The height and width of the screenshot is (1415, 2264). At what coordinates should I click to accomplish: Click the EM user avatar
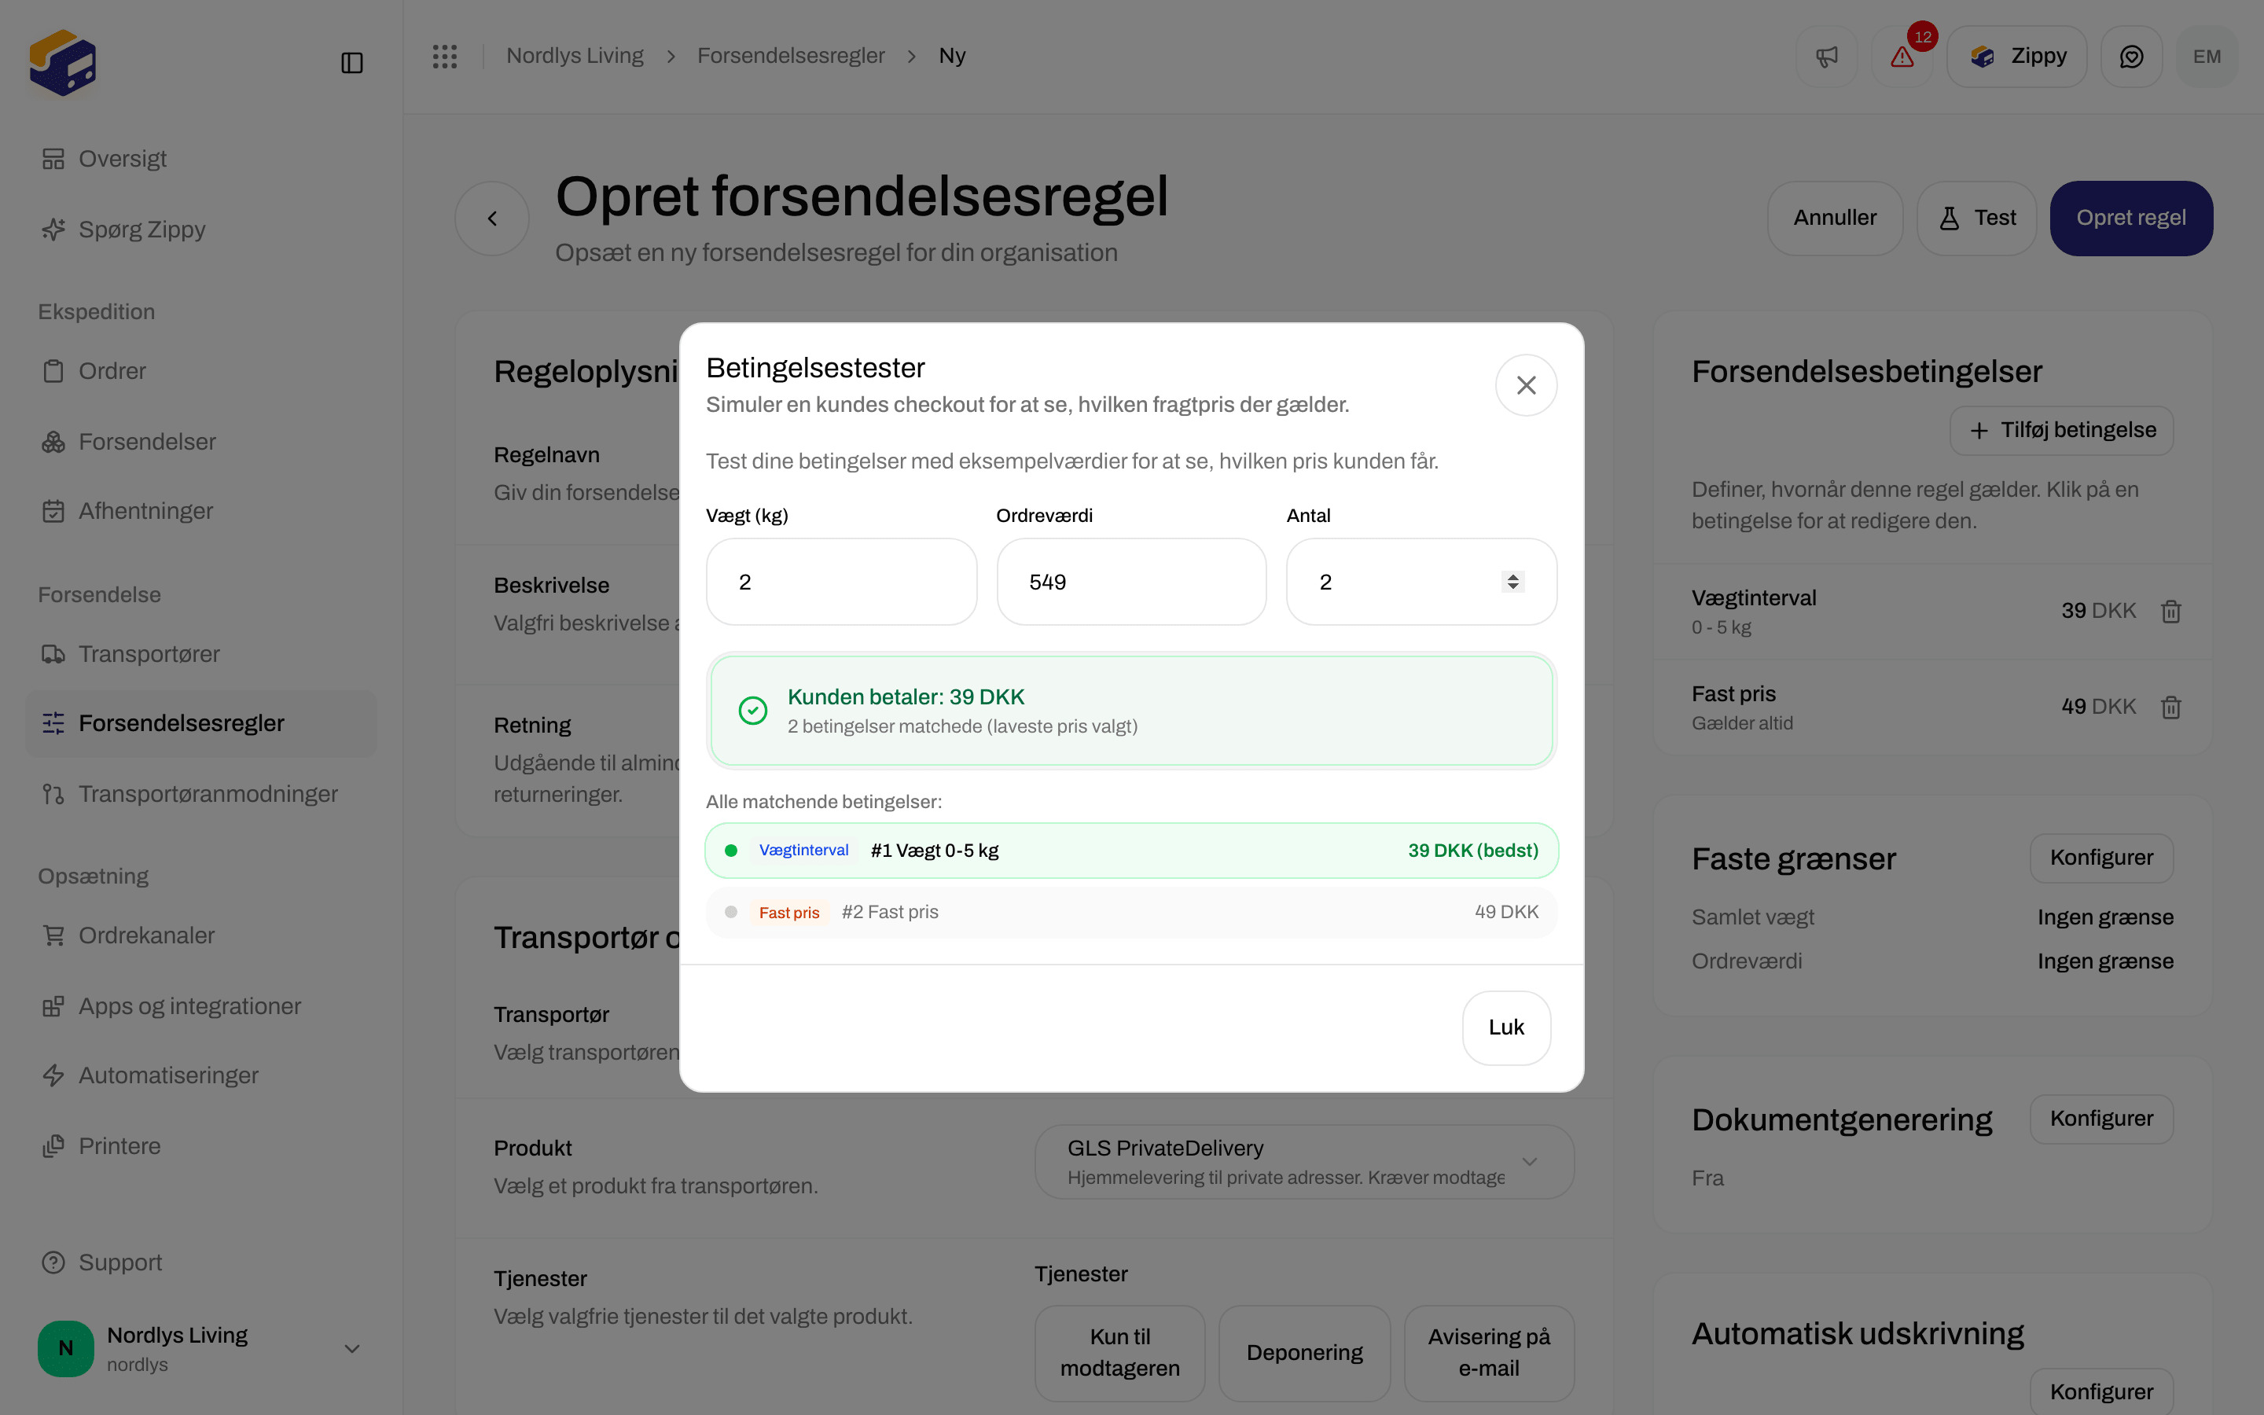click(2207, 57)
